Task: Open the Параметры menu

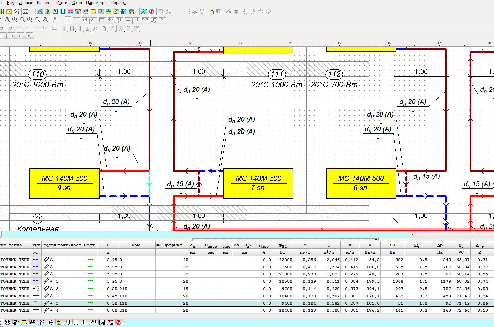Action: click(x=96, y=3)
